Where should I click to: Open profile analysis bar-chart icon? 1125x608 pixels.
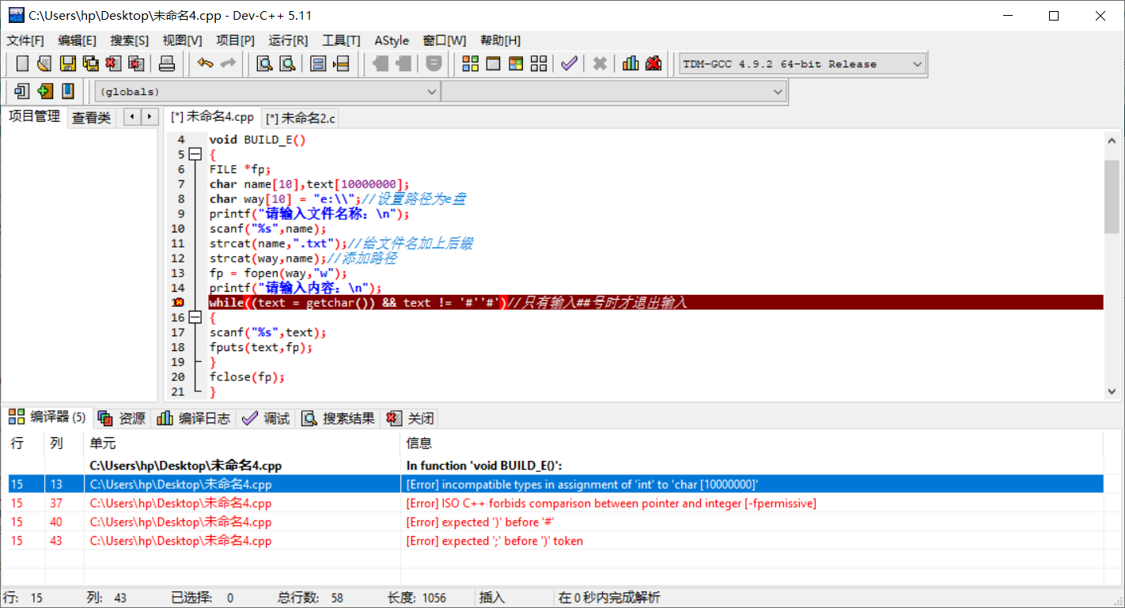631,64
